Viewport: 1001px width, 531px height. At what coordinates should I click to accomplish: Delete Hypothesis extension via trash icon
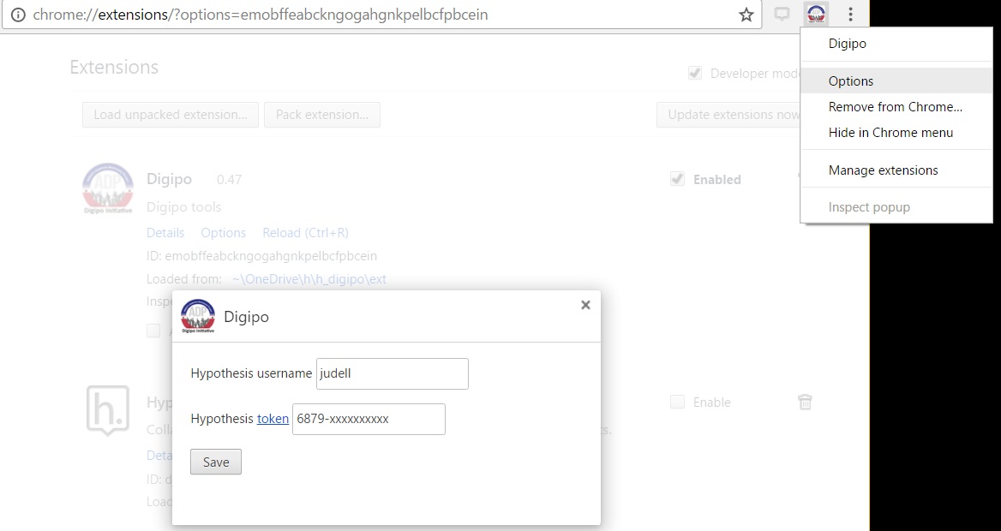(805, 402)
